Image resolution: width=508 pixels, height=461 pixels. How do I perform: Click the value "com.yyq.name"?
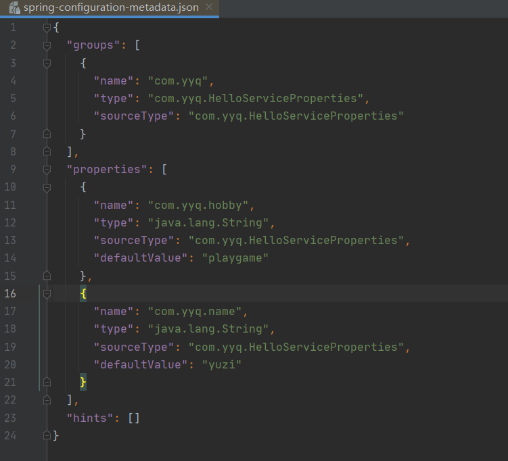[195, 311]
